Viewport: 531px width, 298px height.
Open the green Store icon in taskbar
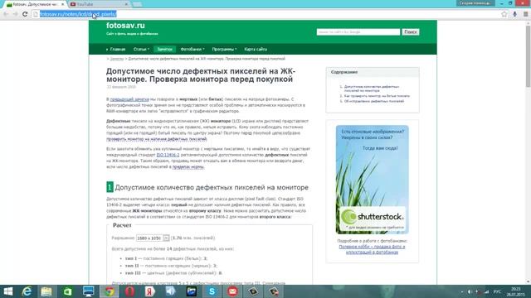point(68,291)
